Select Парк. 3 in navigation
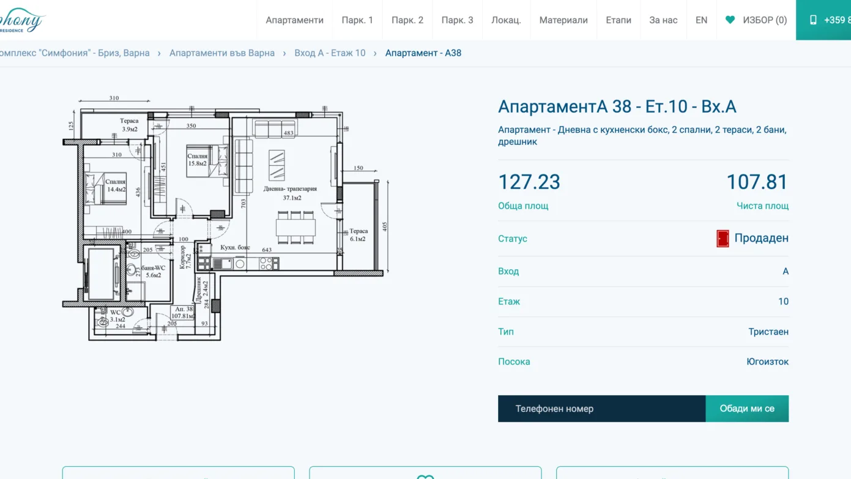This screenshot has height=479, width=851. [457, 20]
